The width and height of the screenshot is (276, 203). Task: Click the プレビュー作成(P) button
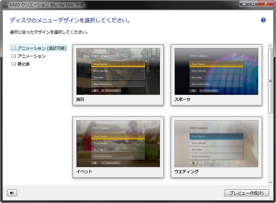(247, 193)
